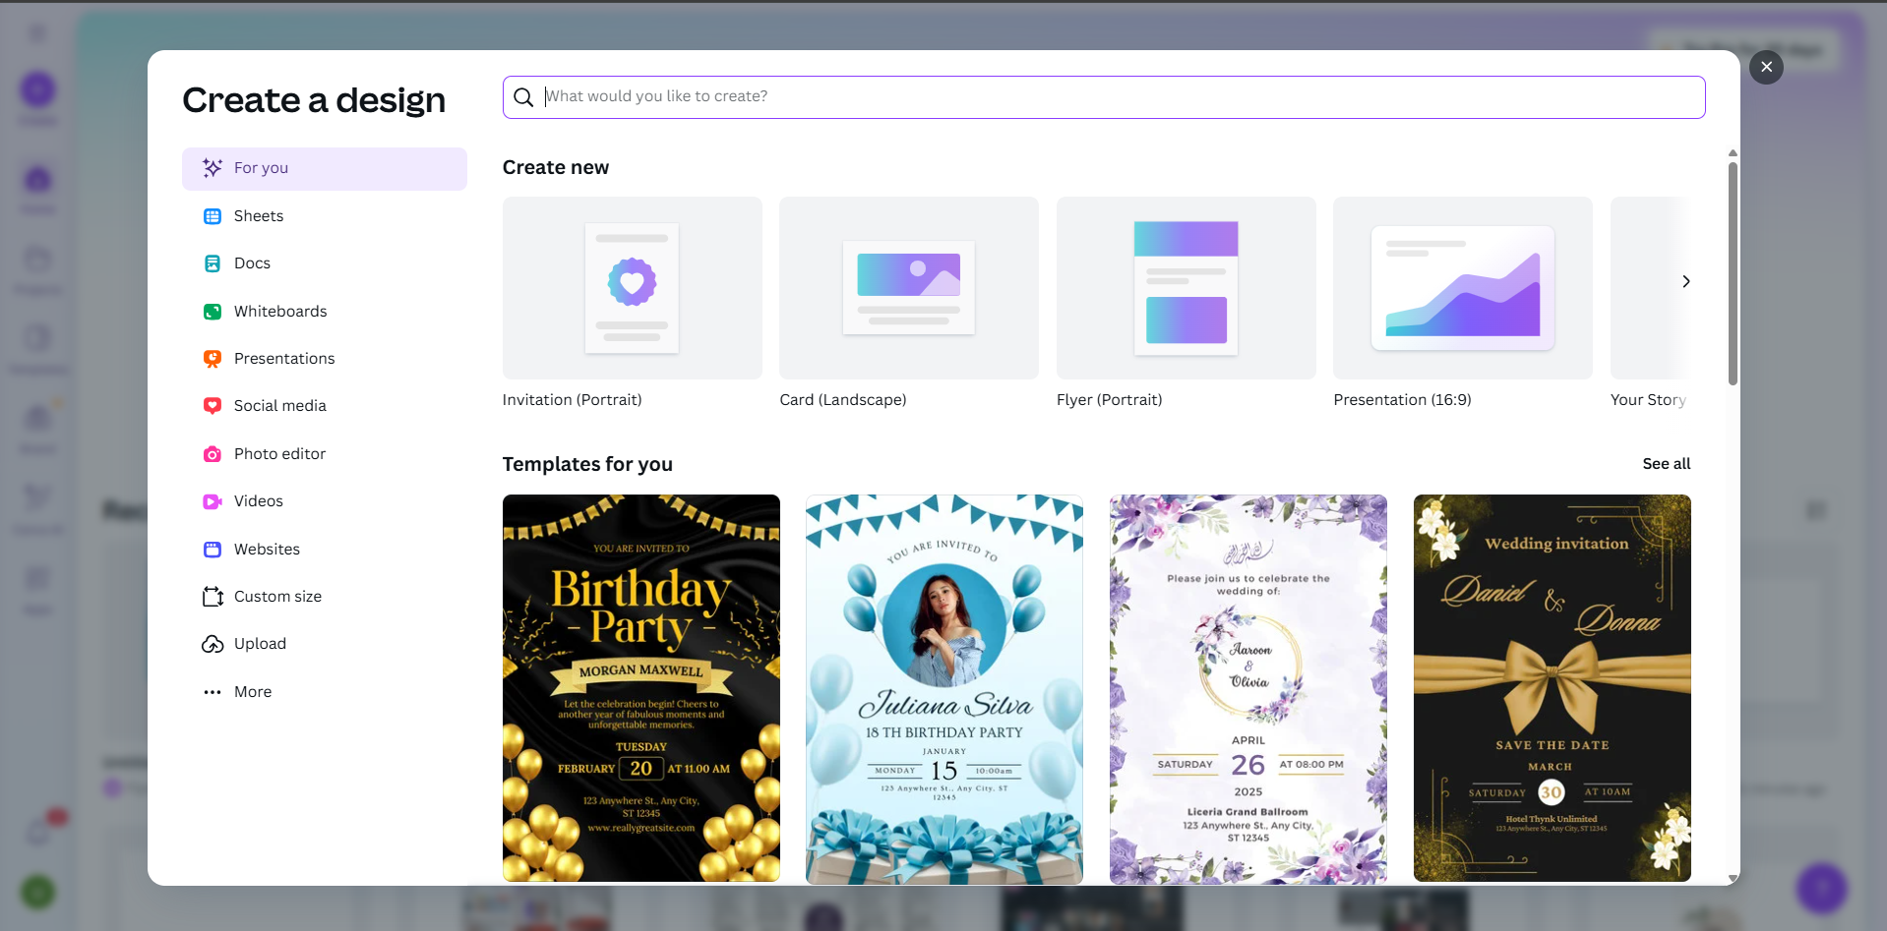Select the Morgan Maxwell Birthday Party template
1887x931 pixels.
pyautogui.click(x=640, y=686)
